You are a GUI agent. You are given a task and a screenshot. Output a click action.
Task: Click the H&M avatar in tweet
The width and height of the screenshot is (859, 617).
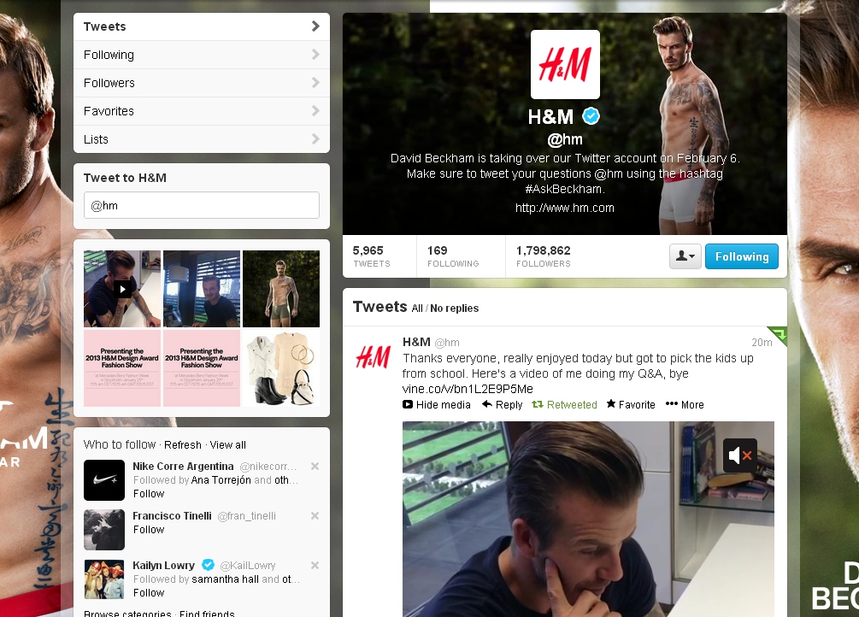(x=373, y=356)
